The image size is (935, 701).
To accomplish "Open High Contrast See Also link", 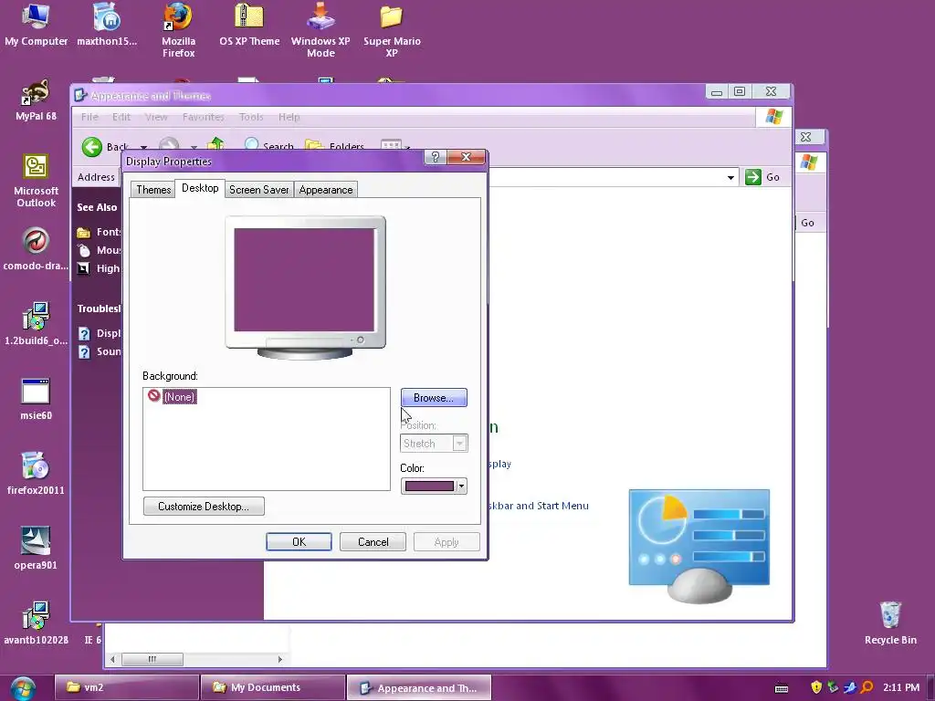I will point(100,268).
